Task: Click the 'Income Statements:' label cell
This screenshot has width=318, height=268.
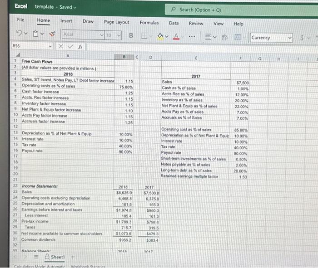Action: click(67, 186)
